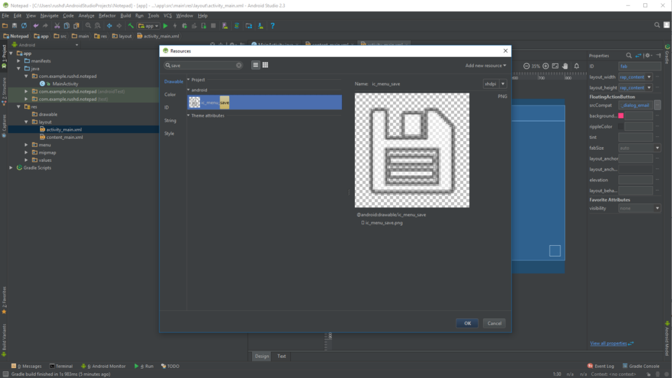Click the Build hammer icon in toolbar
672x378 pixels.
click(x=132, y=26)
